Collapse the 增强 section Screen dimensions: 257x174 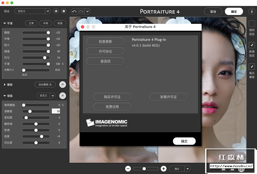5,96
